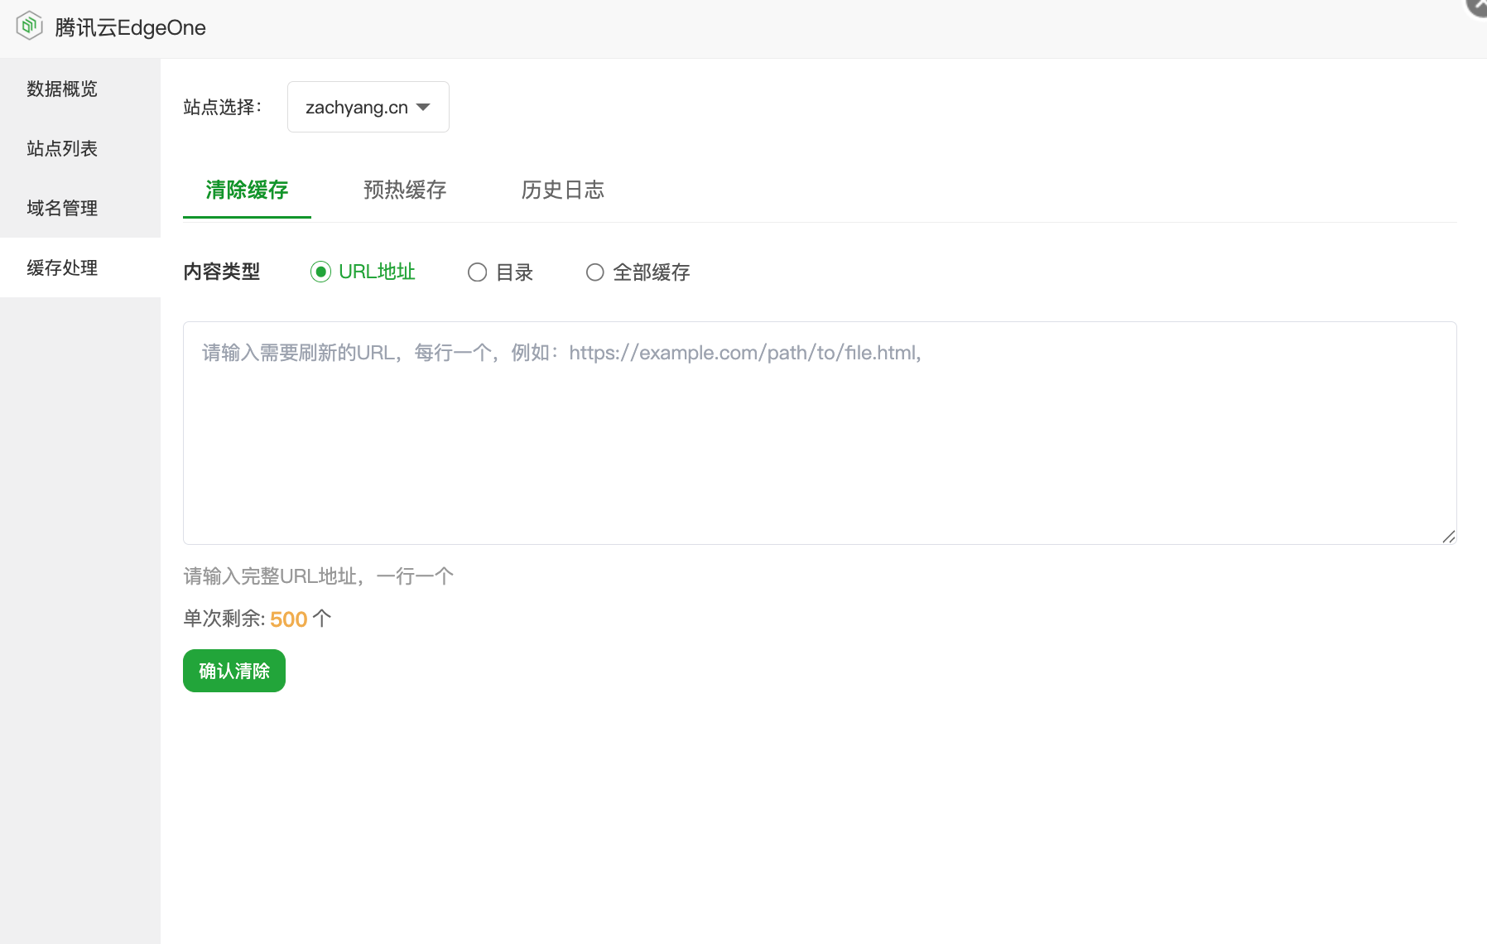Click the 内容类型 label
Image resolution: width=1487 pixels, height=944 pixels.
point(221,272)
